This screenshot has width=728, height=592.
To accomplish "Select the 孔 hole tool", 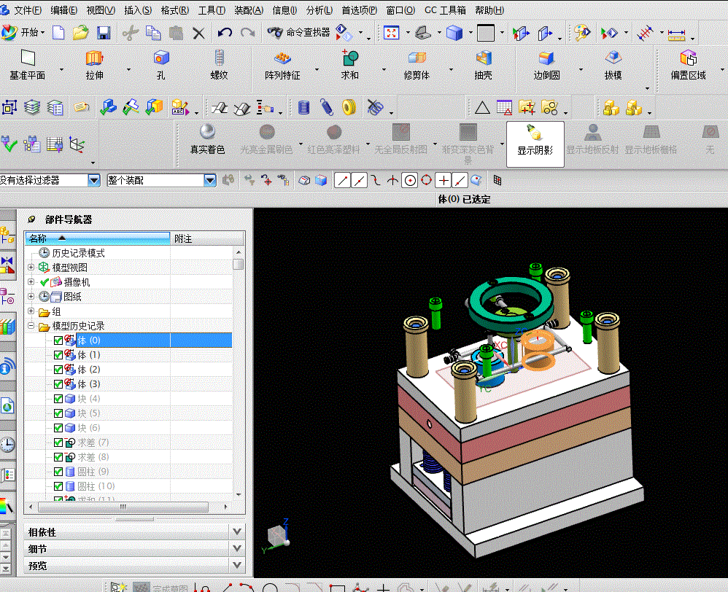I will tap(161, 65).
